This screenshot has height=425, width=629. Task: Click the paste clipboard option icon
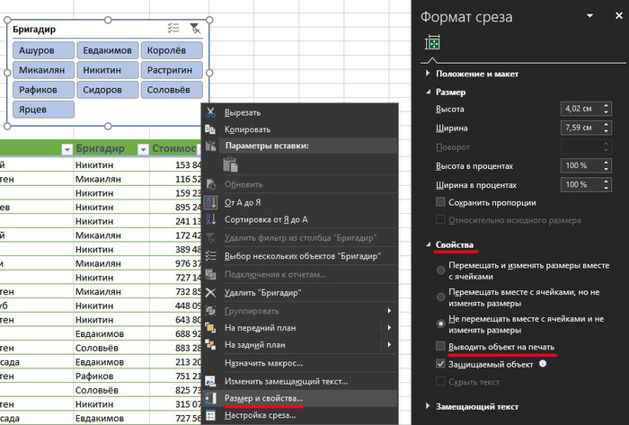coord(230,164)
